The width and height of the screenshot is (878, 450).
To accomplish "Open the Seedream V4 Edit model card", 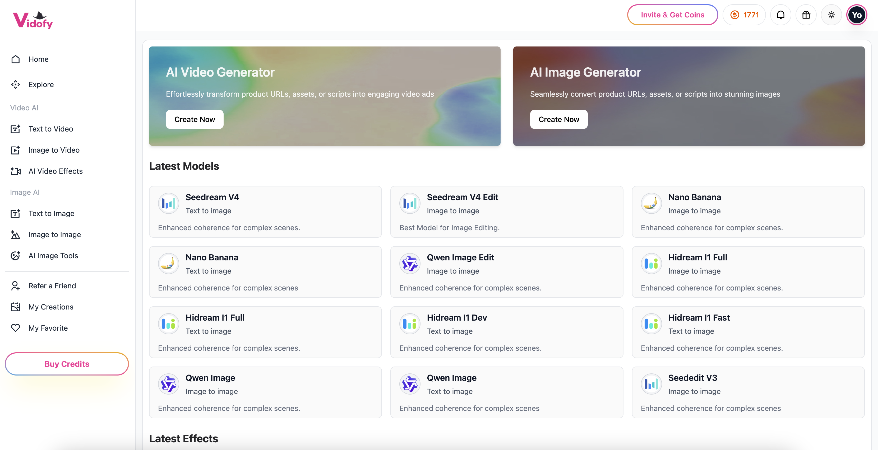I will pyautogui.click(x=506, y=212).
